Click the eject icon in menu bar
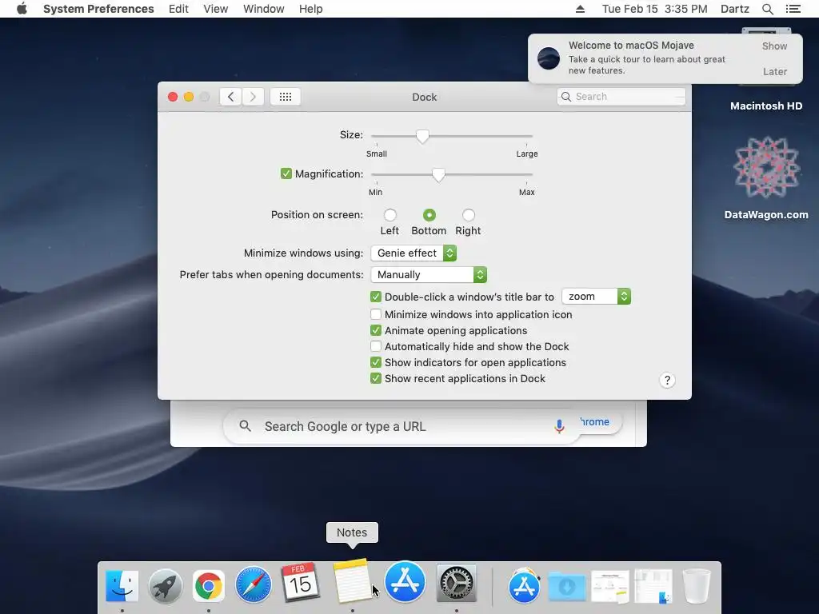 tap(580, 9)
